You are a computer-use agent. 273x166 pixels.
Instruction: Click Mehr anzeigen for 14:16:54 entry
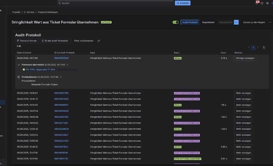click(243, 93)
